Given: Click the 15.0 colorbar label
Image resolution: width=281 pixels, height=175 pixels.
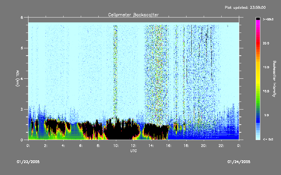Looking at the screenshot, I should click(266, 67).
